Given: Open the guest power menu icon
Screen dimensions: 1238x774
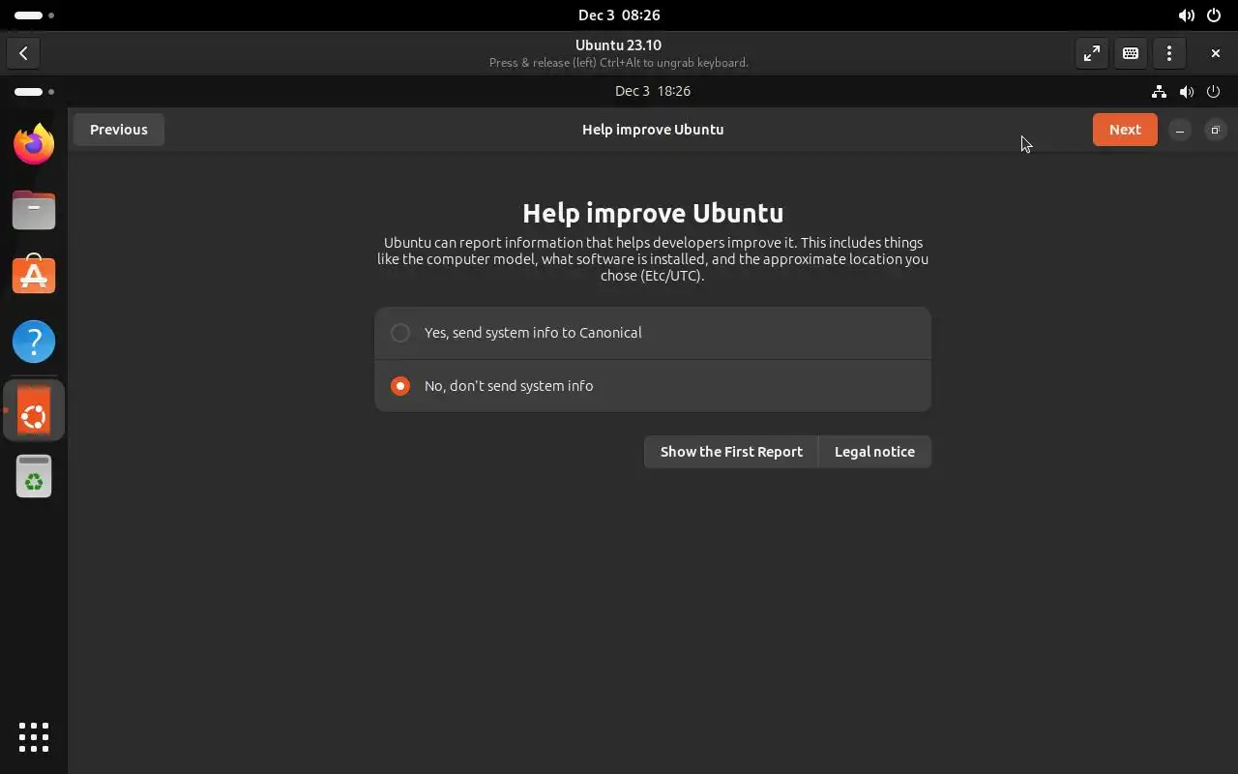Looking at the screenshot, I should 1214,91.
